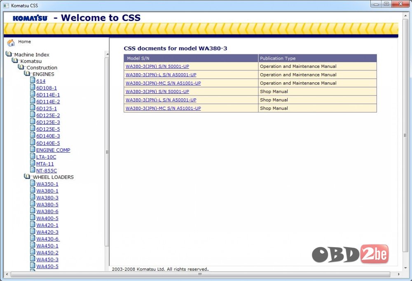Click the document icon beside WA350-1
This screenshot has height=281, width=412.
(33, 183)
